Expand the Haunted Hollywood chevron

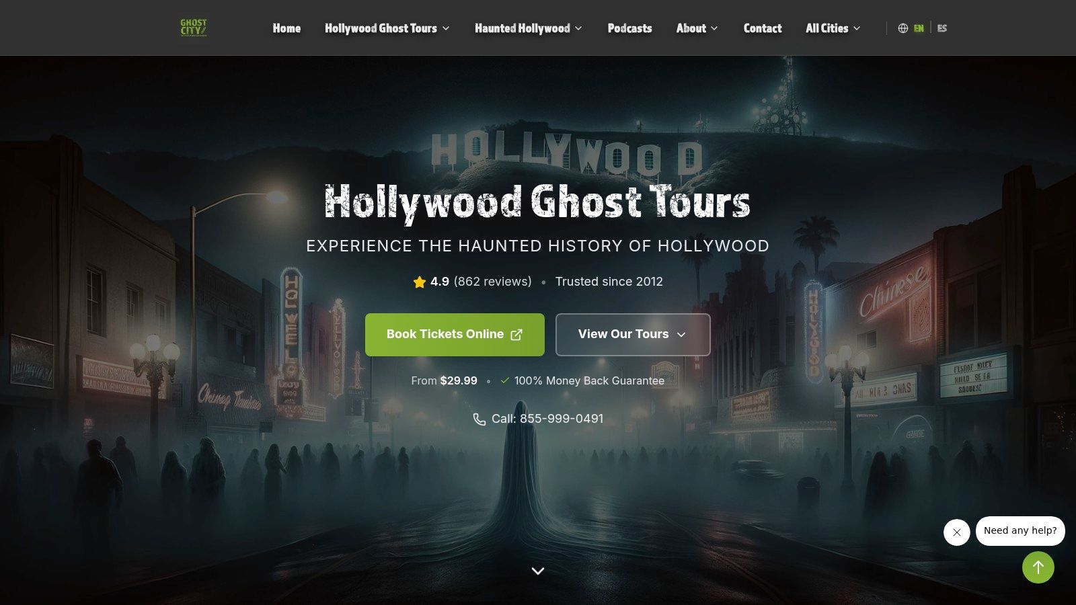click(x=578, y=28)
